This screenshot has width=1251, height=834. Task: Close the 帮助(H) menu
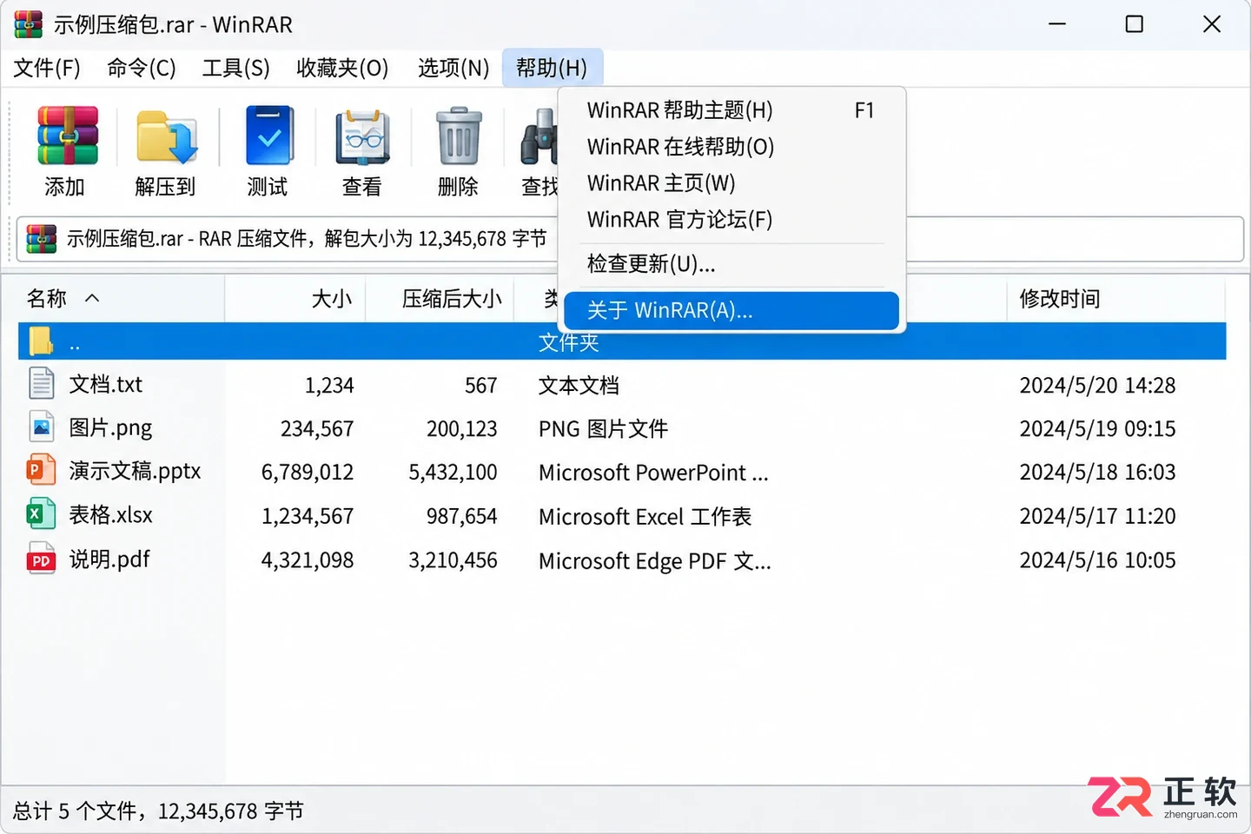(552, 68)
